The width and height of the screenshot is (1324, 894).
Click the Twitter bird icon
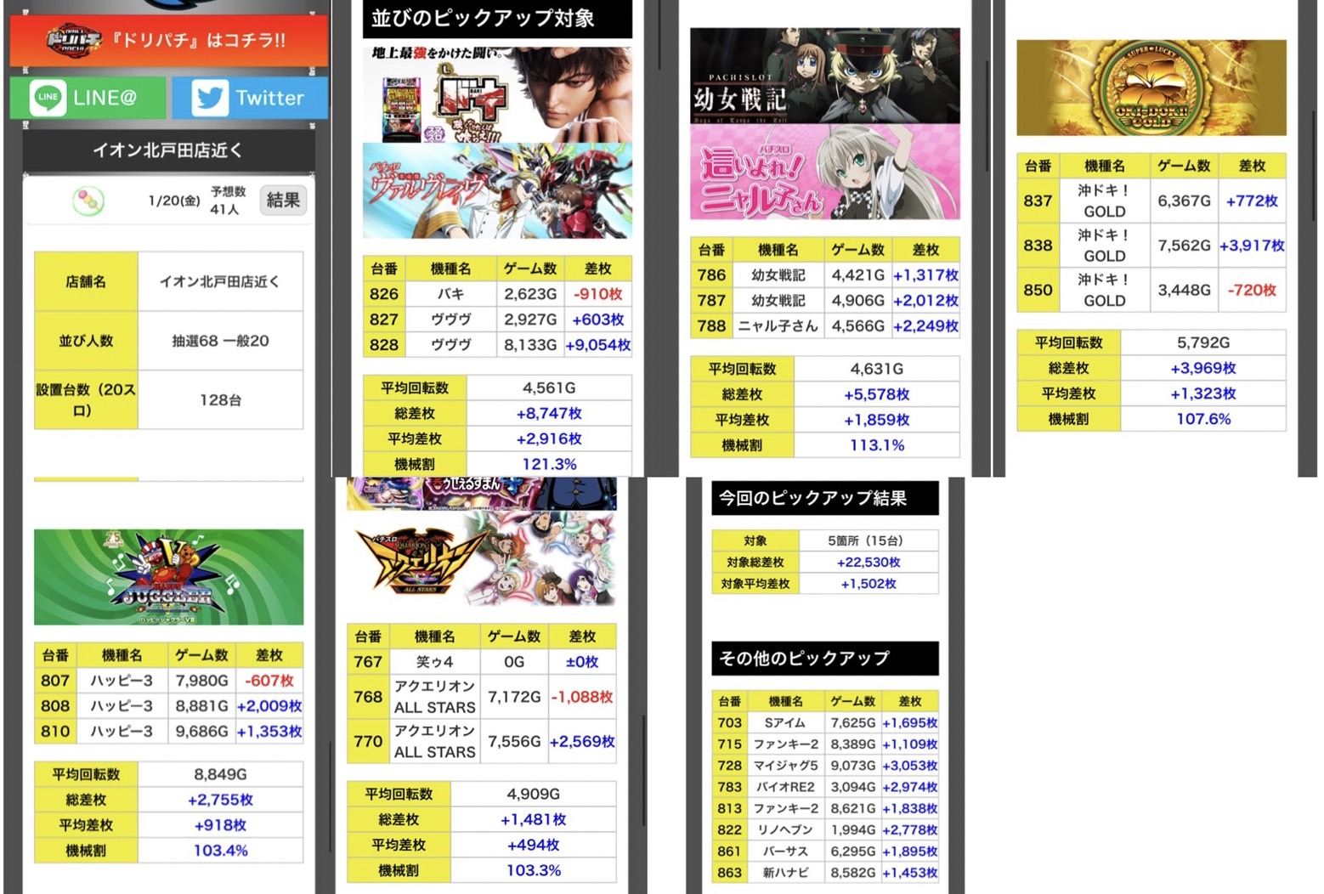pyautogui.click(x=209, y=98)
